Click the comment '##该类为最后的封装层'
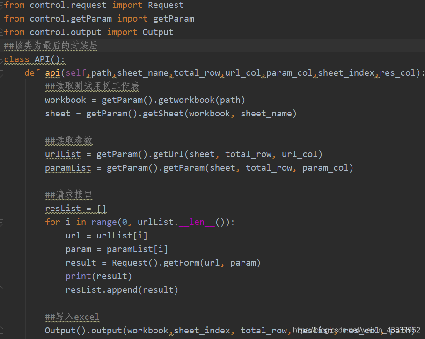425x339 pixels. coord(51,45)
